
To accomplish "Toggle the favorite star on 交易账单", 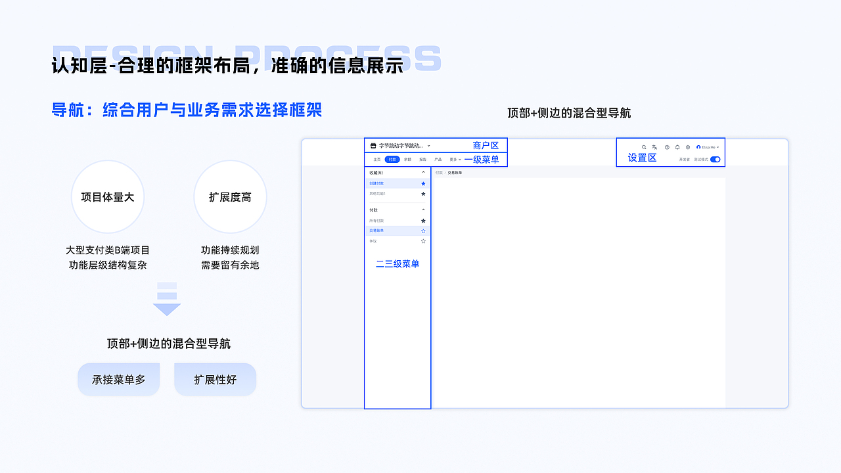I will point(423,230).
